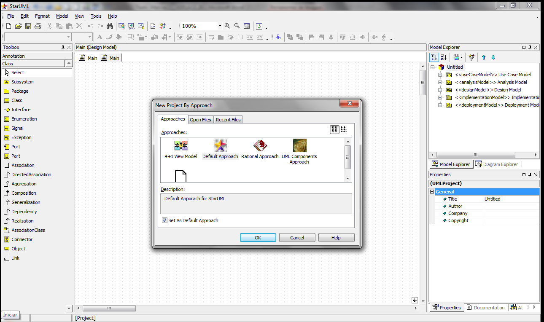Open the Tools menu

[x=96, y=16]
